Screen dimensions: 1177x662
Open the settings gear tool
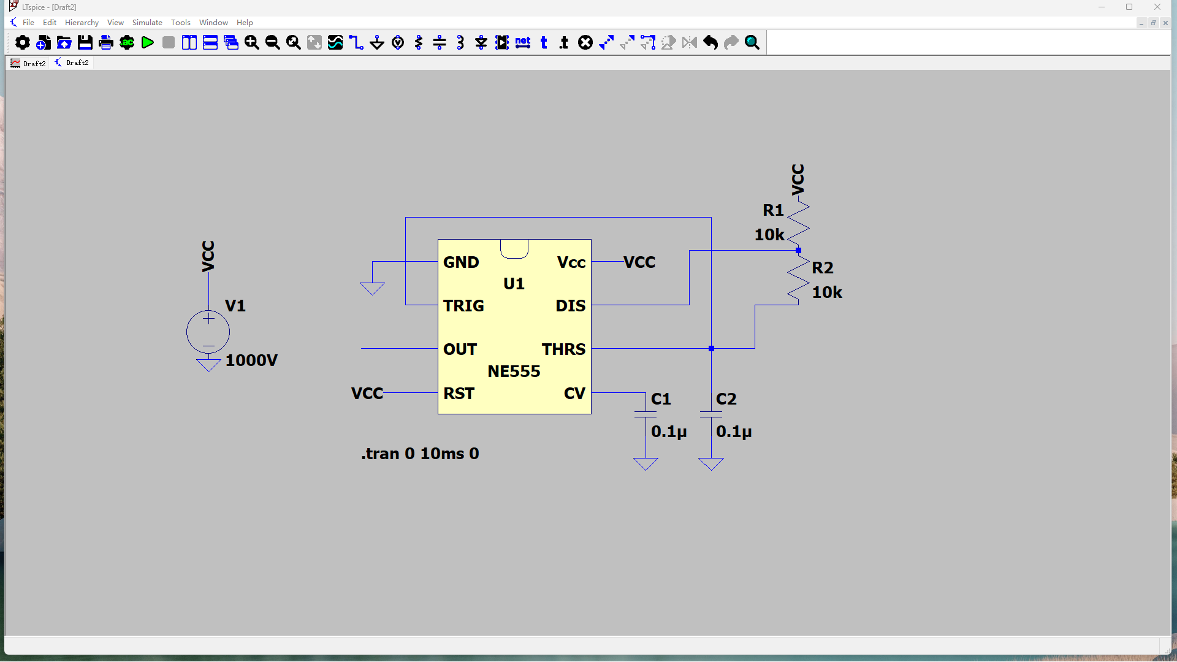pos(23,42)
